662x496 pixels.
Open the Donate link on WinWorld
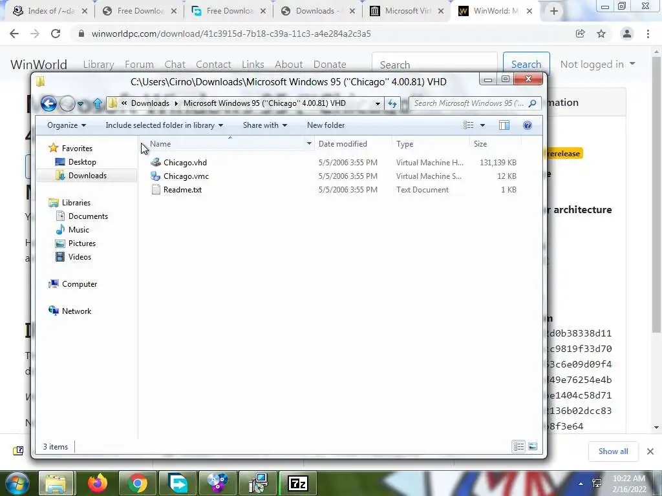click(x=330, y=65)
